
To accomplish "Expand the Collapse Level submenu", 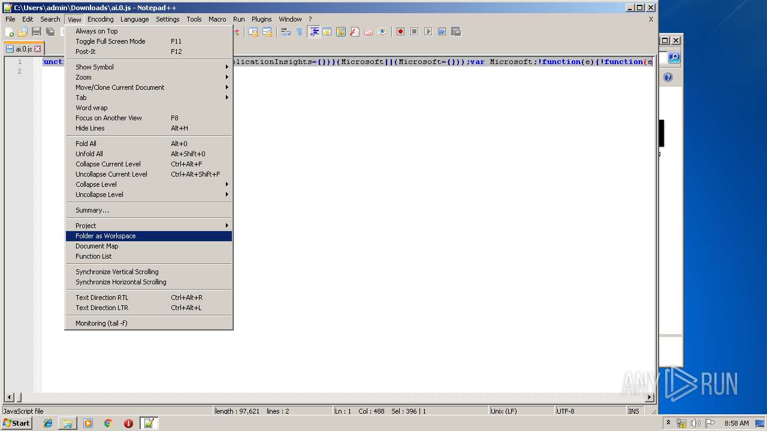I will point(149,184).
